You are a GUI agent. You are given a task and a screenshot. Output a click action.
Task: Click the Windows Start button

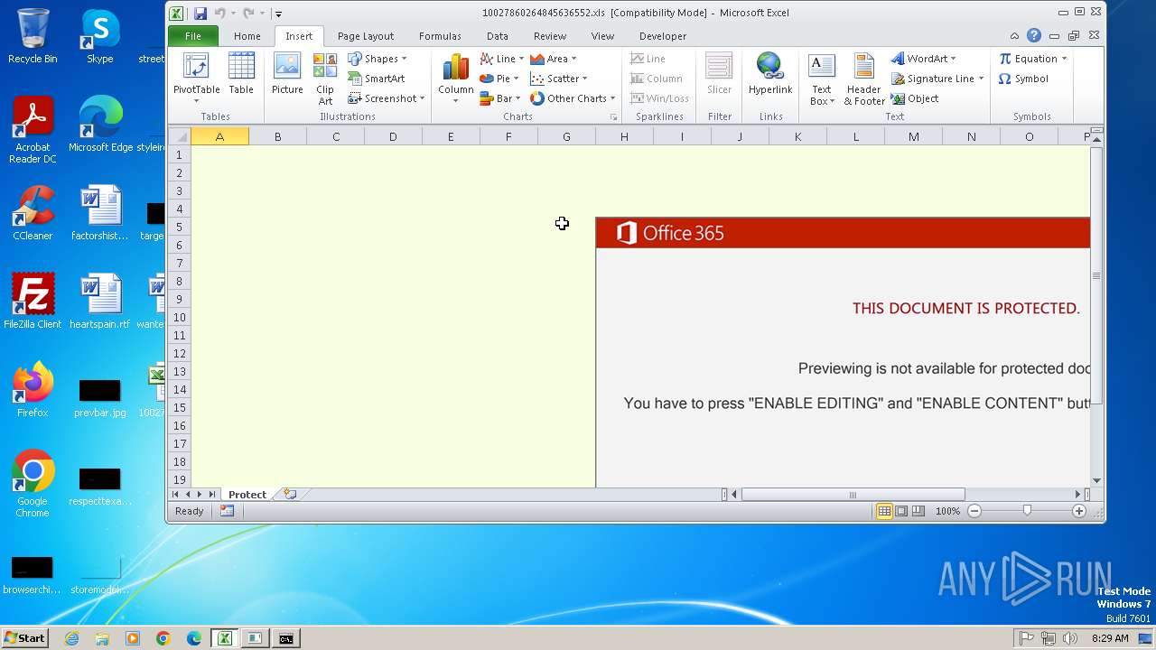point(24,638)
